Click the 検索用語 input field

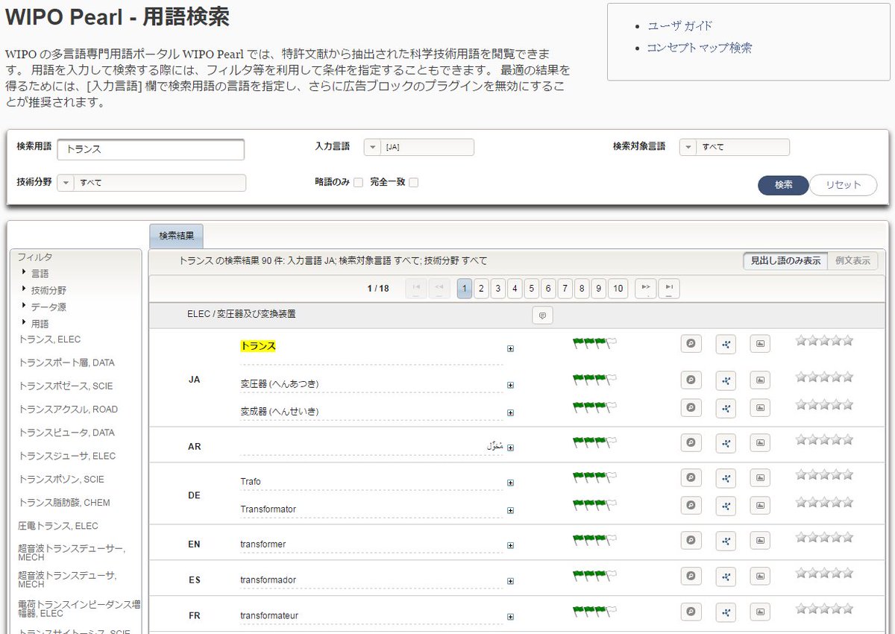tap(151, 149)
